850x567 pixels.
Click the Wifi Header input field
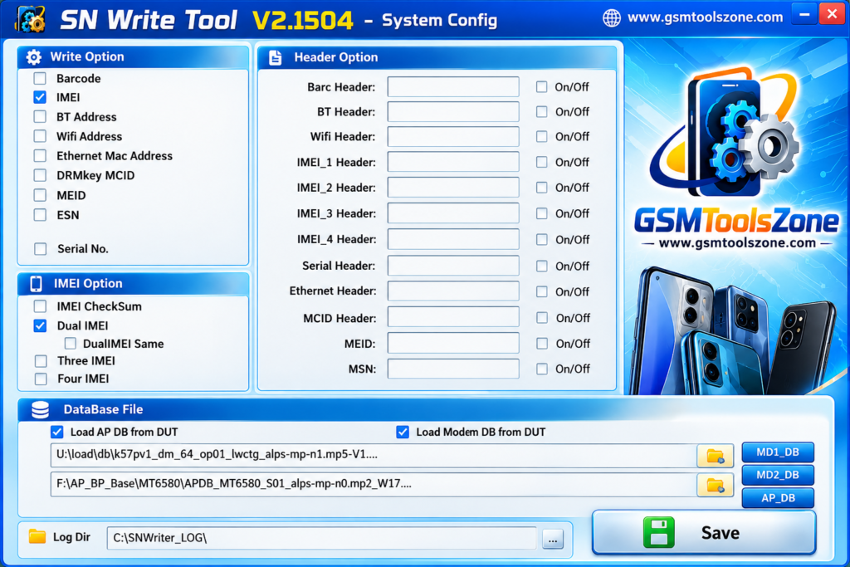click(453, 137)
